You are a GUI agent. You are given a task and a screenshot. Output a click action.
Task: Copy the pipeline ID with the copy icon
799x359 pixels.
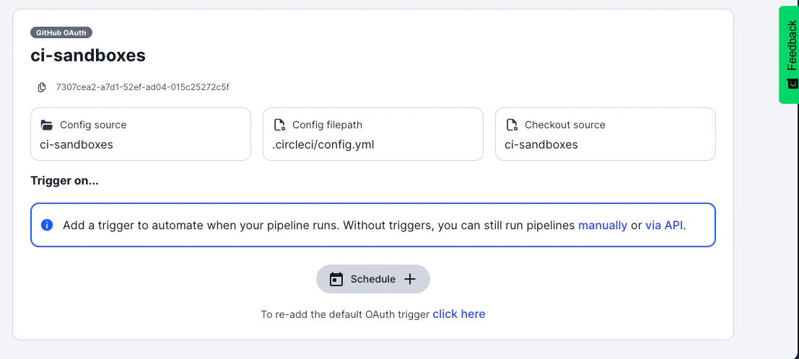click(x=43, y=87)
